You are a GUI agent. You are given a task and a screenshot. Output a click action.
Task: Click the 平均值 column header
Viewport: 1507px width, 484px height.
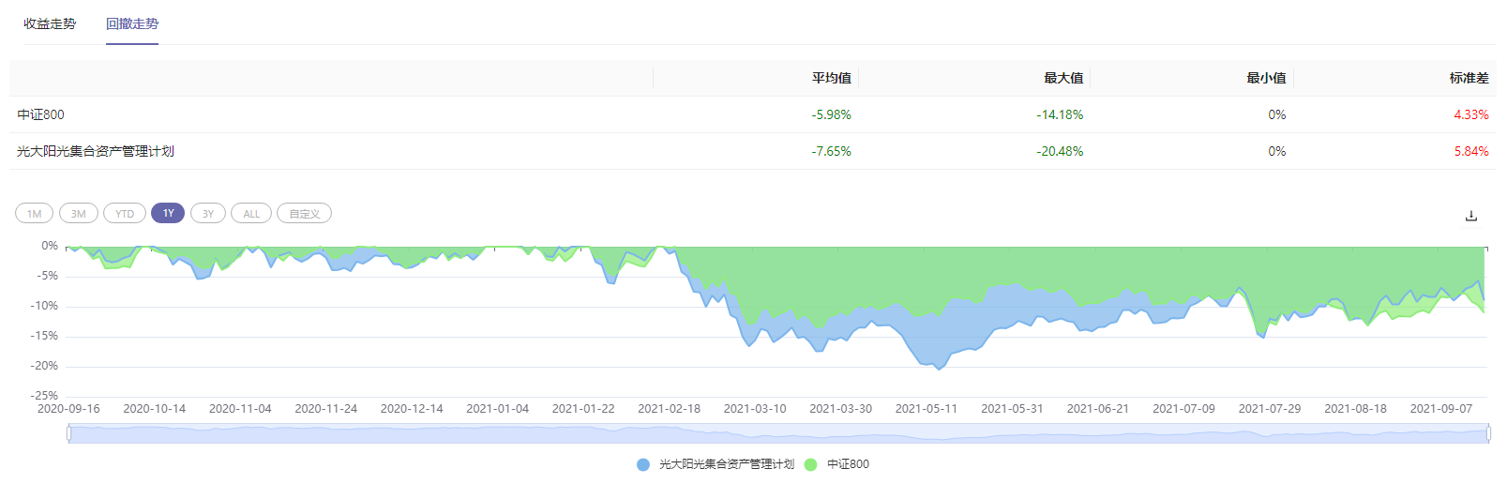(x=831, y=78)
